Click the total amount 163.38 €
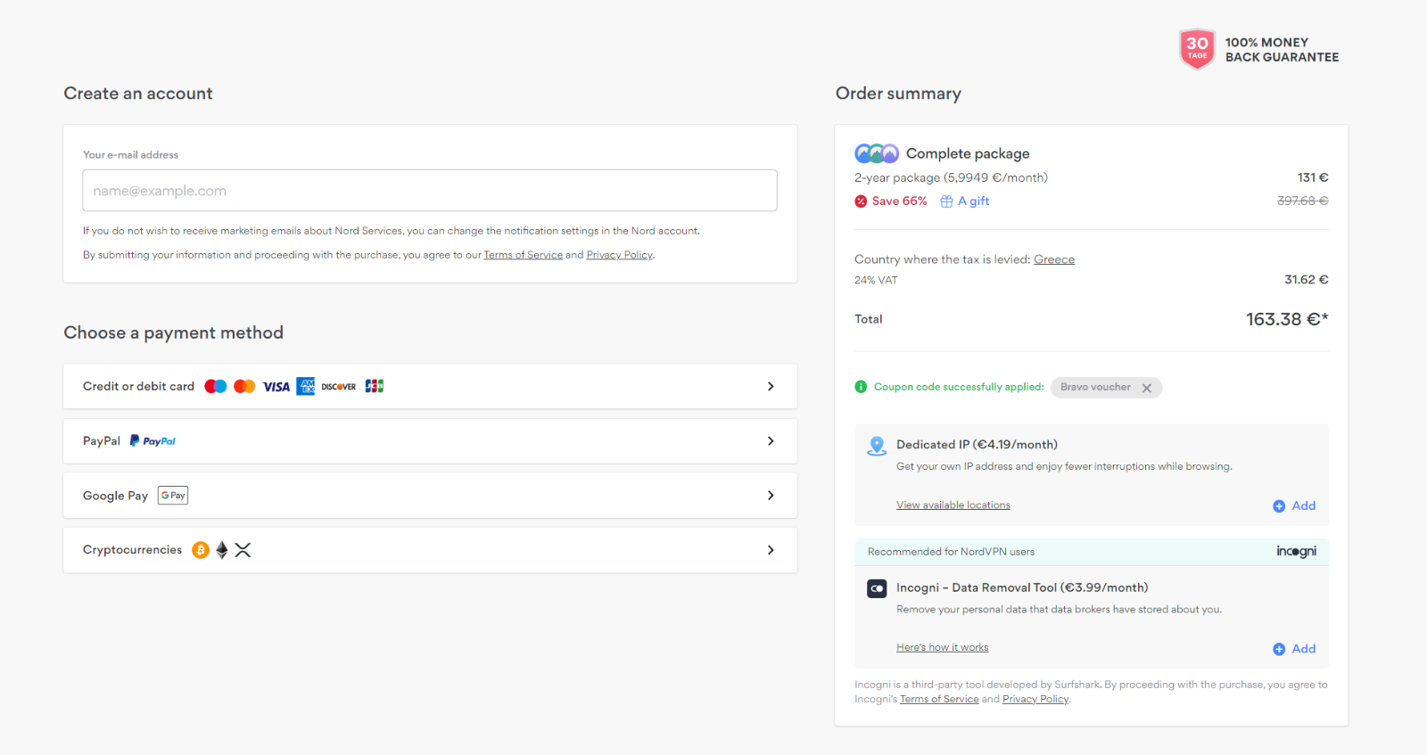 pos(1287,319)
